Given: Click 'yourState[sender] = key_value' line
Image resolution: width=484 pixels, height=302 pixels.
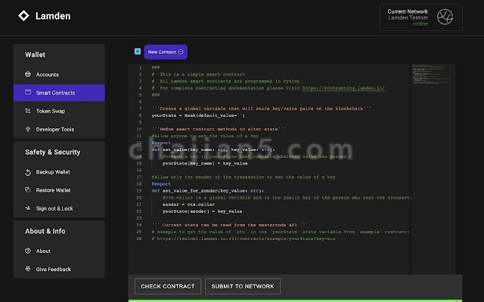Looking at the screenshot, I should (x=202, y=211).
